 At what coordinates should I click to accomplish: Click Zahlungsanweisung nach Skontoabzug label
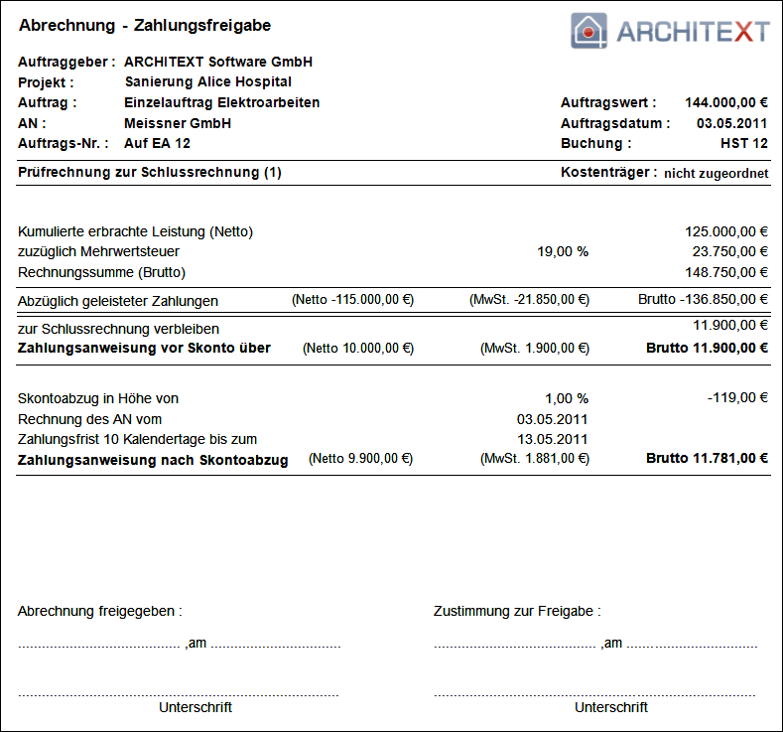[153, 460]
